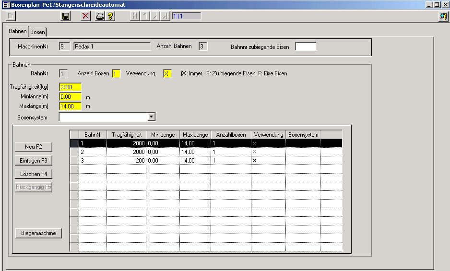Click the Save floppy disk icon
Viewport: 450px width, 271px height.
pos(66,16)
